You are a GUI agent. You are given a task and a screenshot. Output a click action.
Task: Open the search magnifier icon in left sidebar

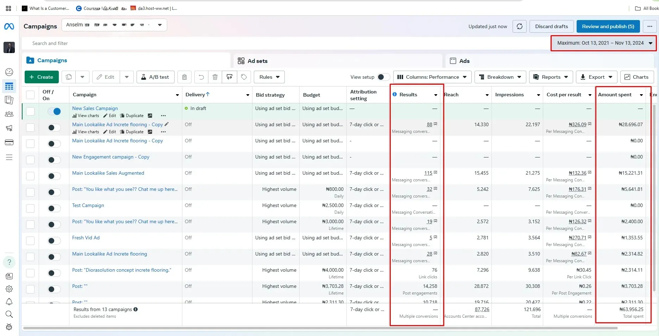(x=9, y=314)
